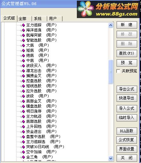Open the 查找(F3) search button
The image size is (141, 163).
pos(127,53)
